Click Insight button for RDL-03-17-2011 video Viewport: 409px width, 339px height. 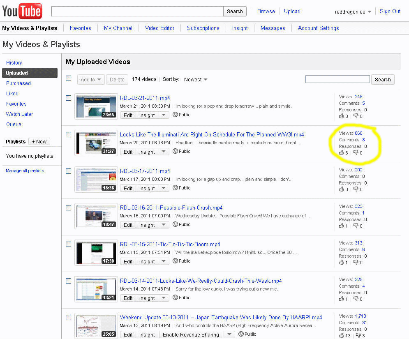pos(147,188)
